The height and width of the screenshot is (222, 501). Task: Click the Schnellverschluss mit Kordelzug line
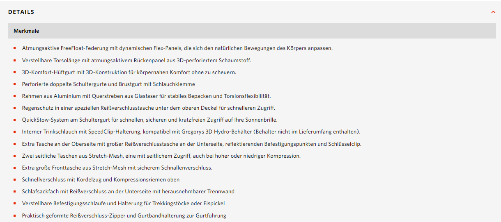(101, 180)
